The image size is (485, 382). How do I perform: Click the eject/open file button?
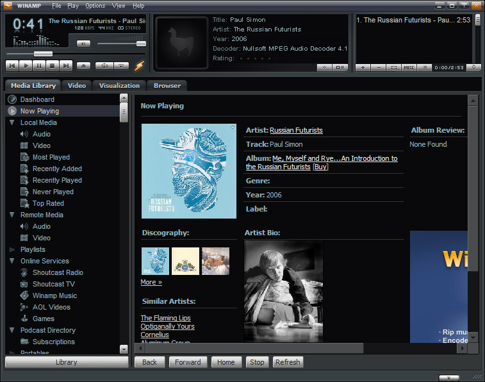(84, 65)
